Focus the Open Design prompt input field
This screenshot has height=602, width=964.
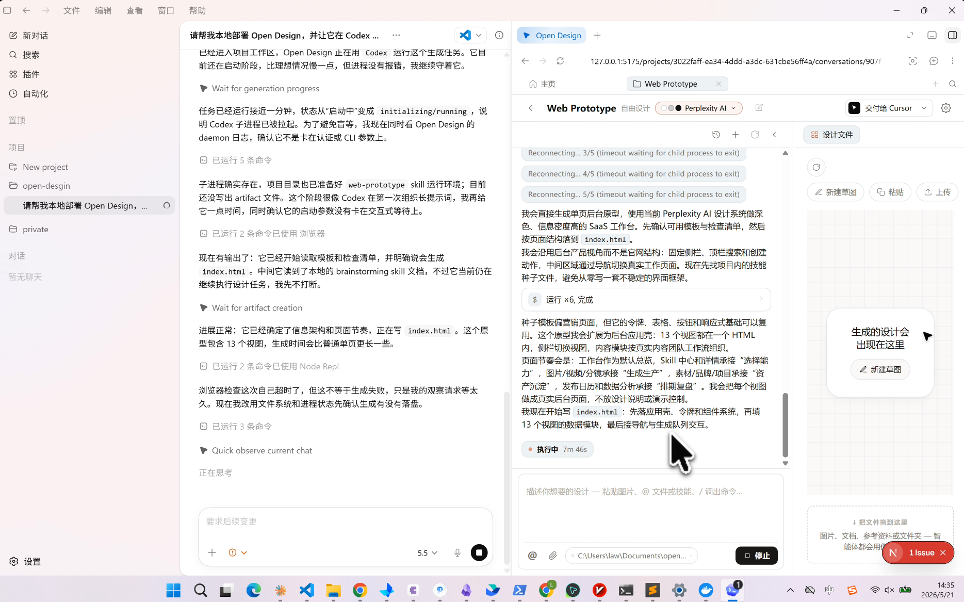(x=650, y=508)
